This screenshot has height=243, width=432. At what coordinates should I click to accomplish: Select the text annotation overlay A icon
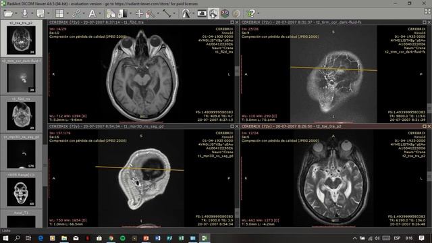[x=92, y=13]
